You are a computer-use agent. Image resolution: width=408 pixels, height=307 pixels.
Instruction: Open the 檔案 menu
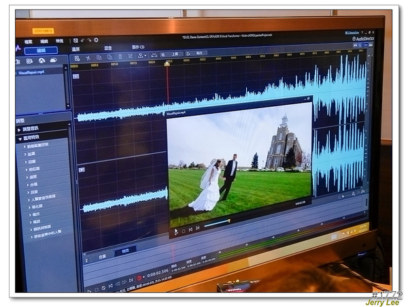29,41
